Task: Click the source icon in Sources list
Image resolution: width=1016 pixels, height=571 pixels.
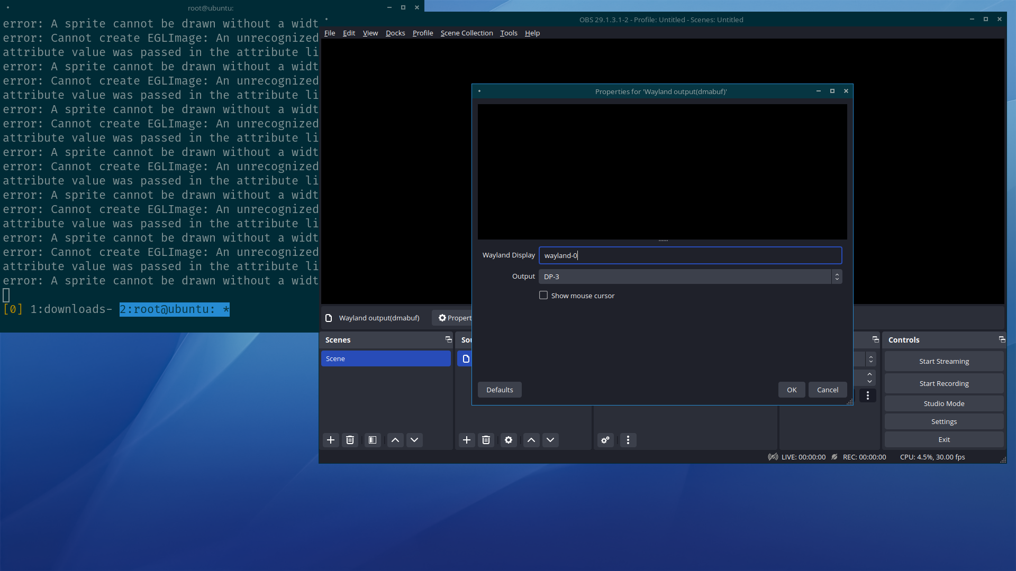Action: coord(466,358)
